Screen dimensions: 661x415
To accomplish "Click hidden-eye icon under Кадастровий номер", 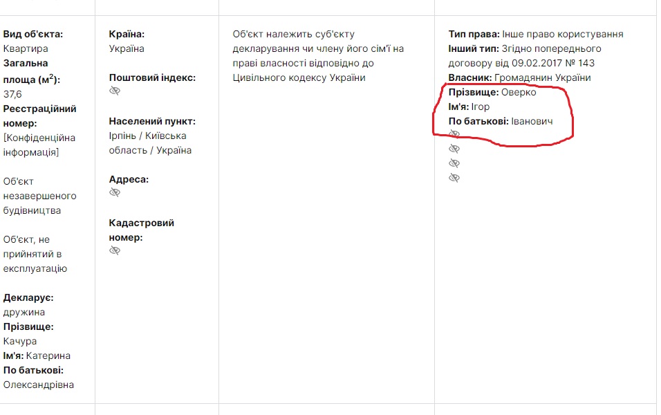I will (x=115, y=250).
